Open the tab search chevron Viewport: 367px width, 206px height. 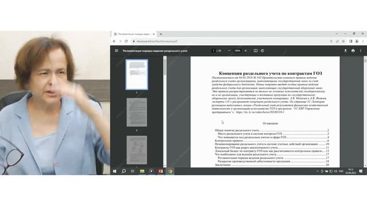(x=337, y=34)
